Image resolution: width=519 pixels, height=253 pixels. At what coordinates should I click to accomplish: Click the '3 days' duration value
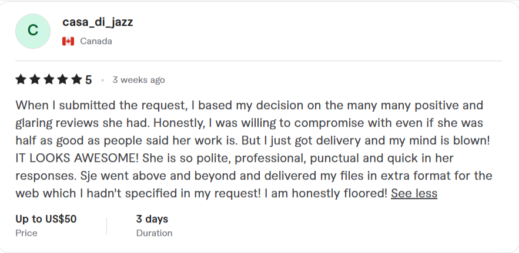[x=152, y=219]
